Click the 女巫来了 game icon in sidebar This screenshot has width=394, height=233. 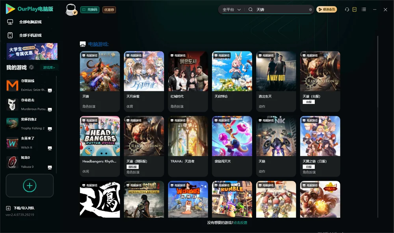[12, 143]
